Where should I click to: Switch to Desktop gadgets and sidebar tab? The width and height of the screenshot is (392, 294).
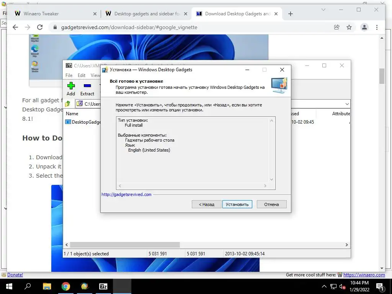(x=146, y=14)
